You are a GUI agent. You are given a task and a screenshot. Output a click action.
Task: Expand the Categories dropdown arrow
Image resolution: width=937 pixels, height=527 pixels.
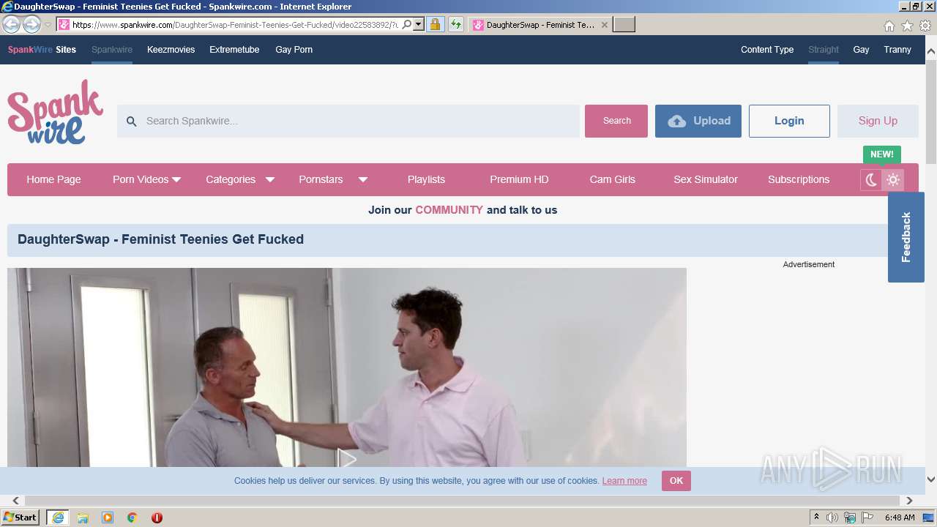pyautogui.click(x=269, y=180)
